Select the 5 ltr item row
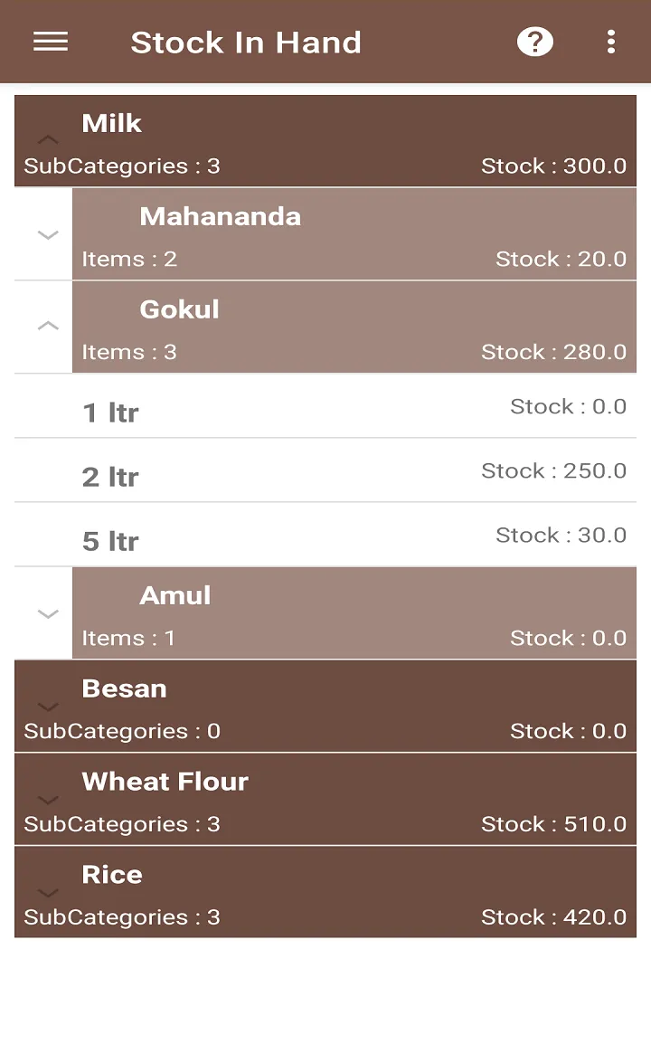Viewport: 651px width, 1044px height. [325, 536]
